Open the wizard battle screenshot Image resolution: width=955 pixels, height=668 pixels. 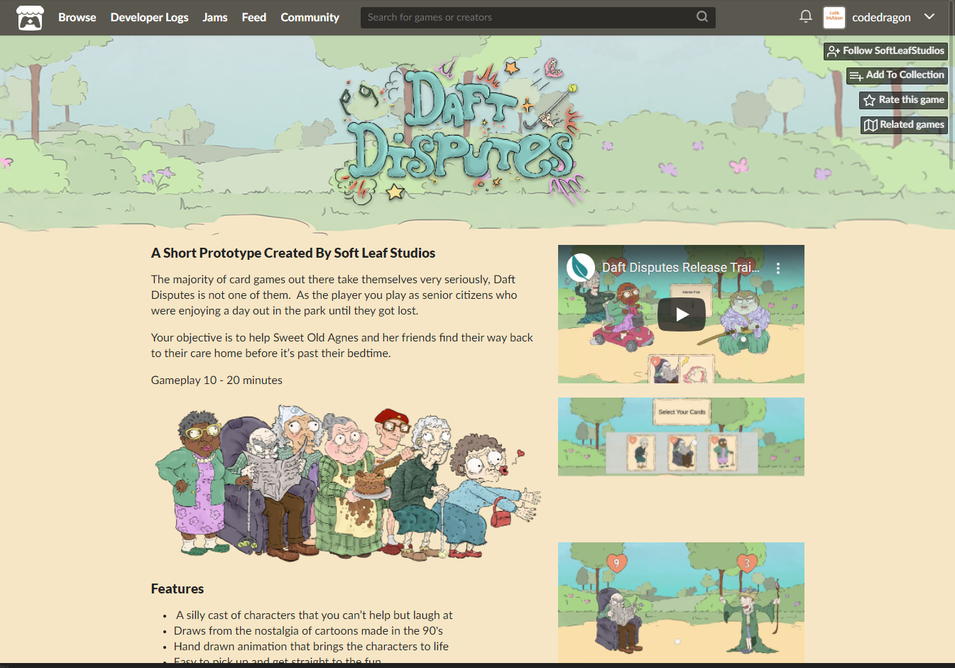(681, 603)
